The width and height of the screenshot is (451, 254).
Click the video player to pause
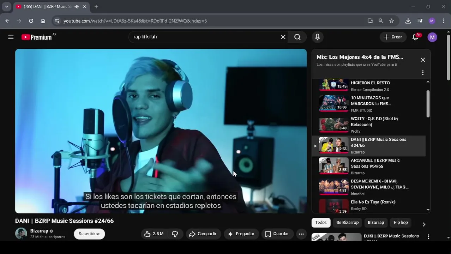coord(161,131)
